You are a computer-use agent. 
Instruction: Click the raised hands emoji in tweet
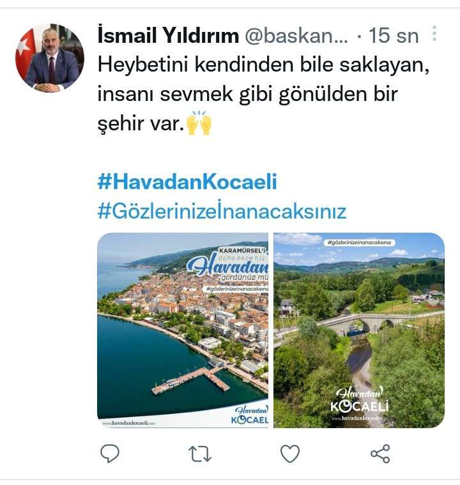pos(199,123)
